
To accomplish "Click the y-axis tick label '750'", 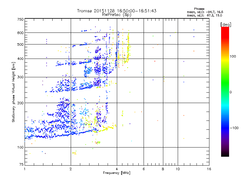I will click(x=20, y=19).
